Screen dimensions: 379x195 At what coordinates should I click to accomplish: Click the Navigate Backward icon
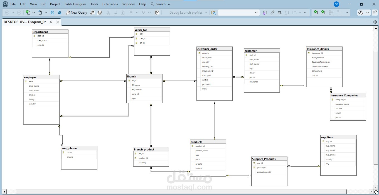point(7,13)
